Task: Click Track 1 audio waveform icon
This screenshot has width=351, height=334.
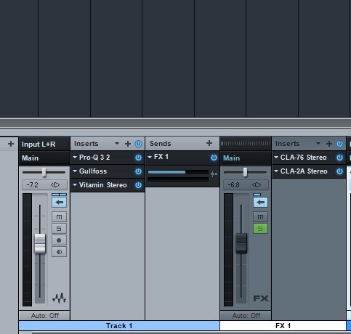Action: point(59,298)
